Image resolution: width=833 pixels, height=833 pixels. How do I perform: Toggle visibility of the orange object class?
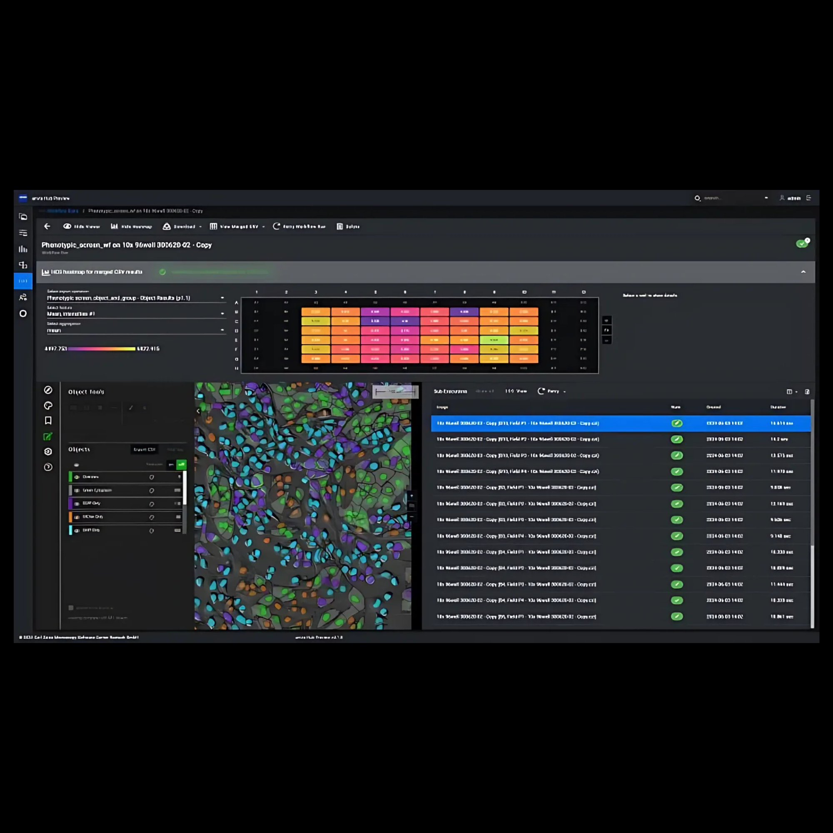coord(77,516)
